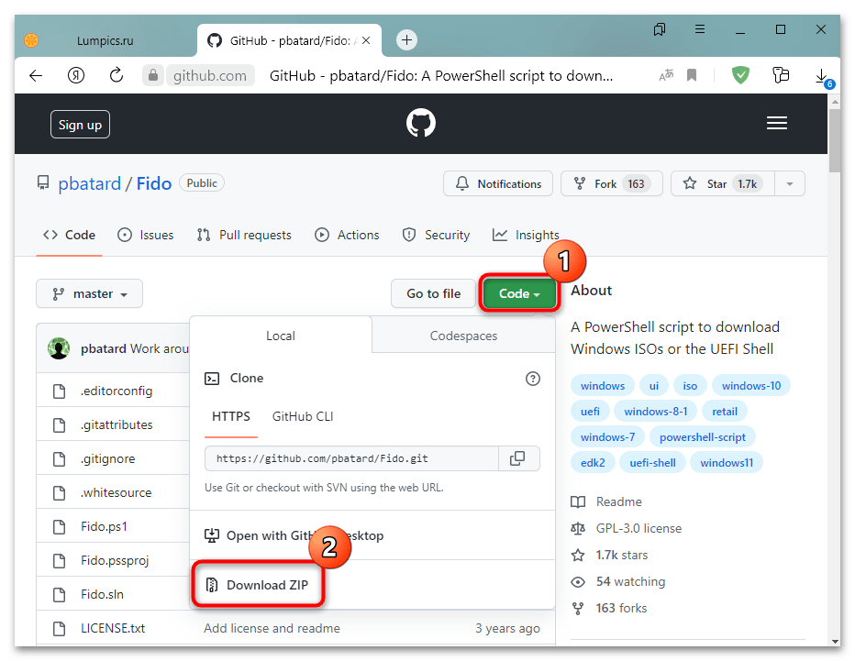Click the browser back arrow
Image resolution: width=855 pixels, height=661 pixels.
click(x=36, y=76)
